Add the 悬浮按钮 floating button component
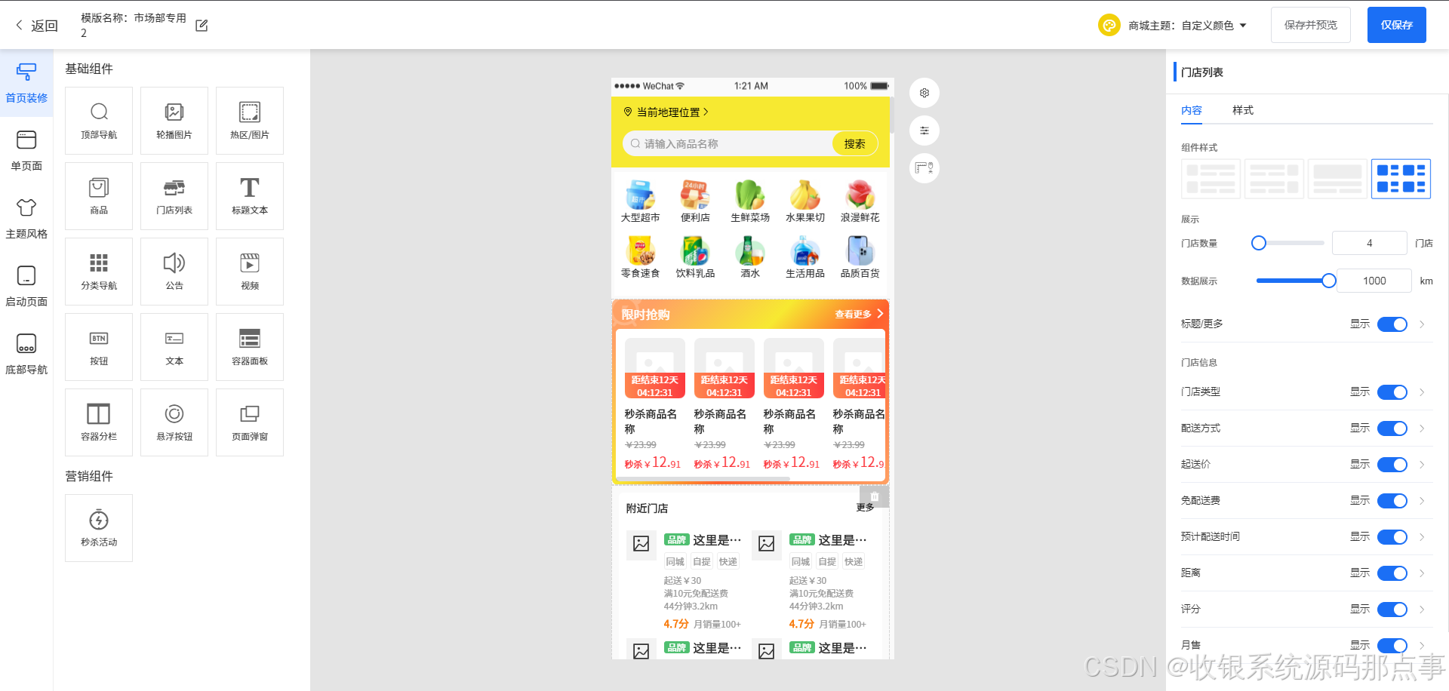 click(x=174, y=422)
